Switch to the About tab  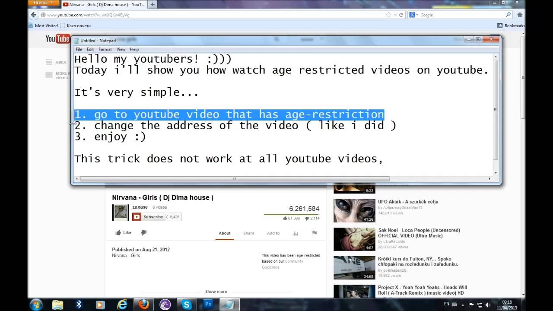[225, 233]
